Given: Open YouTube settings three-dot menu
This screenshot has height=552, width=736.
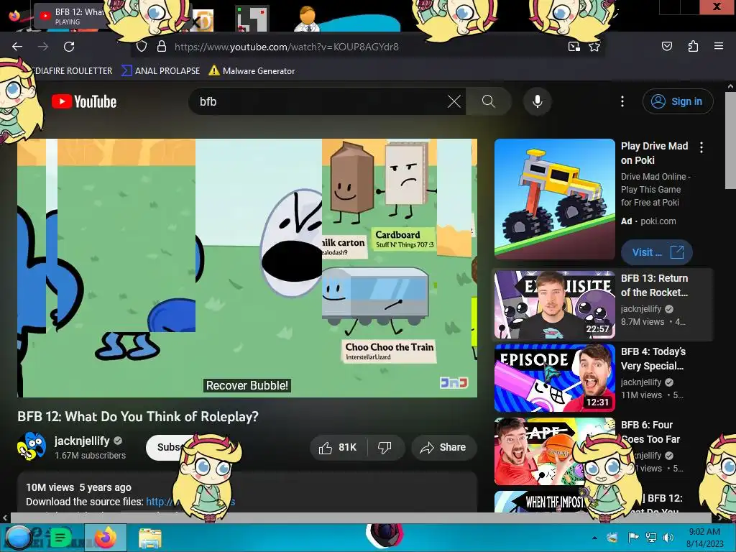Looking at the screenshot, I should (x=622, y=101).
